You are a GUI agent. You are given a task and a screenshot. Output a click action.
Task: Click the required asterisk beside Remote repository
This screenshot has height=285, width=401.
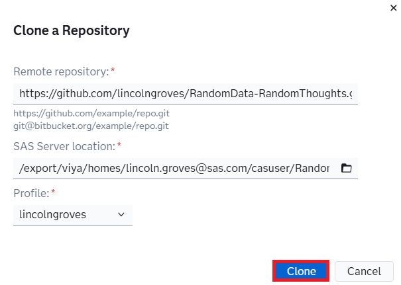tap(113, 70)
